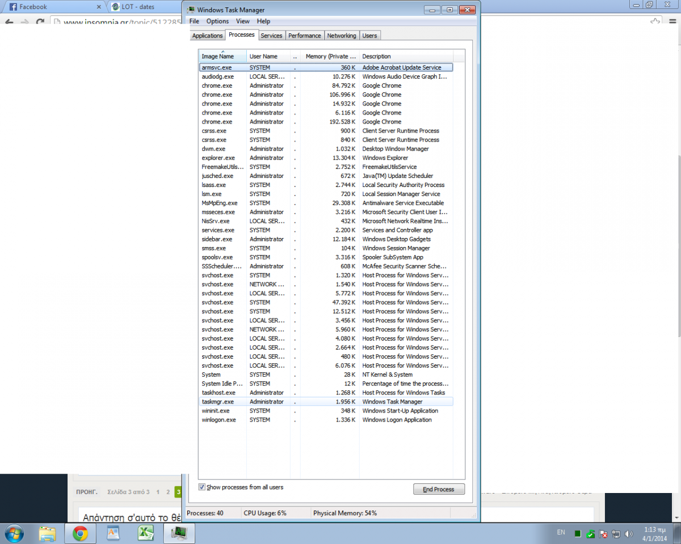681x544 pixels.
Task: Open the network tray icon
Action: click(616, 534)
